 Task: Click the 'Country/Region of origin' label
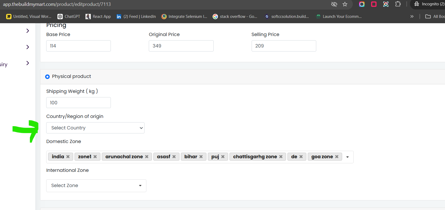pyautogui.click(x=75, y=116)
